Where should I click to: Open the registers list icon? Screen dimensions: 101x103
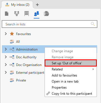tap(27, 14)
